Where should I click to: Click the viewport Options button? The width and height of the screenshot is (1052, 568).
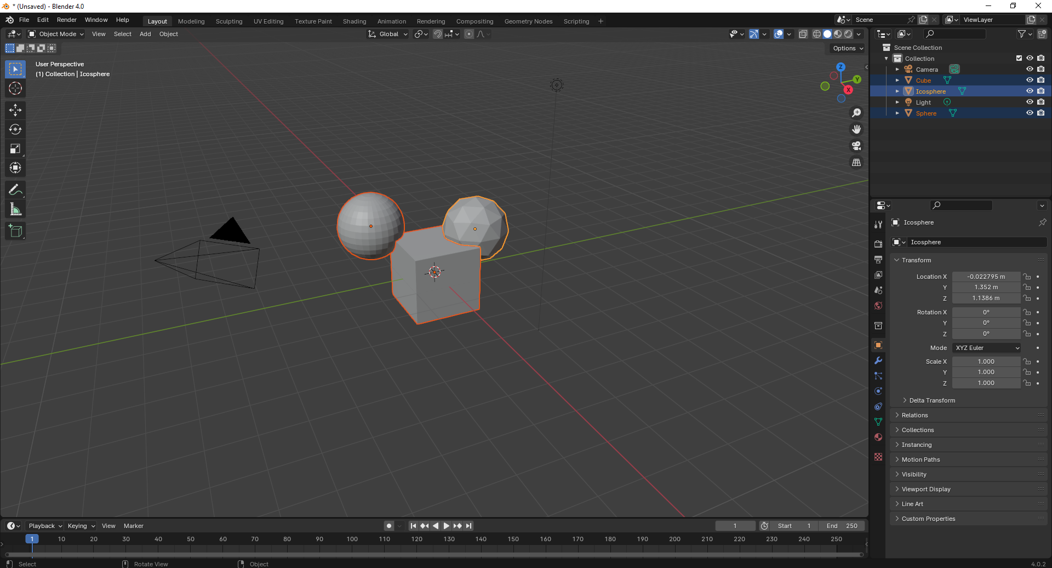848,48
